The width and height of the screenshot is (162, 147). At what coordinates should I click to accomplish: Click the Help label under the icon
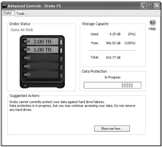coord(152,29)
